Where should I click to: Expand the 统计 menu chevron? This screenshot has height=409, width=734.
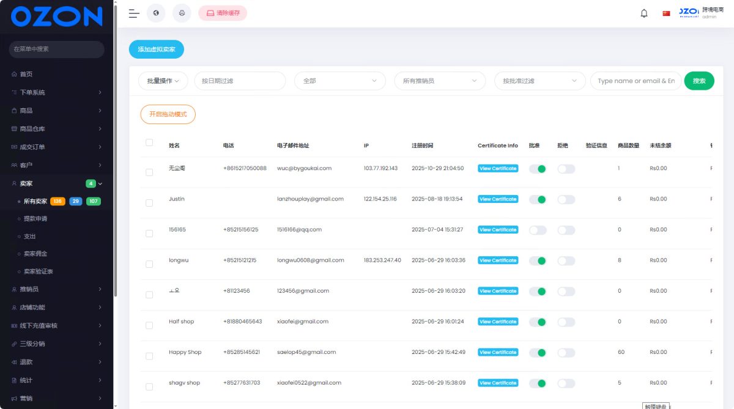[x=100, y=380]
